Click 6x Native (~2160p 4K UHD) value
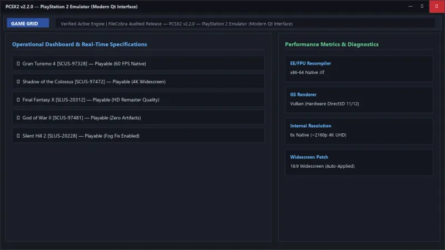Viewport: 445px width, 250px height. coord(318,135)
